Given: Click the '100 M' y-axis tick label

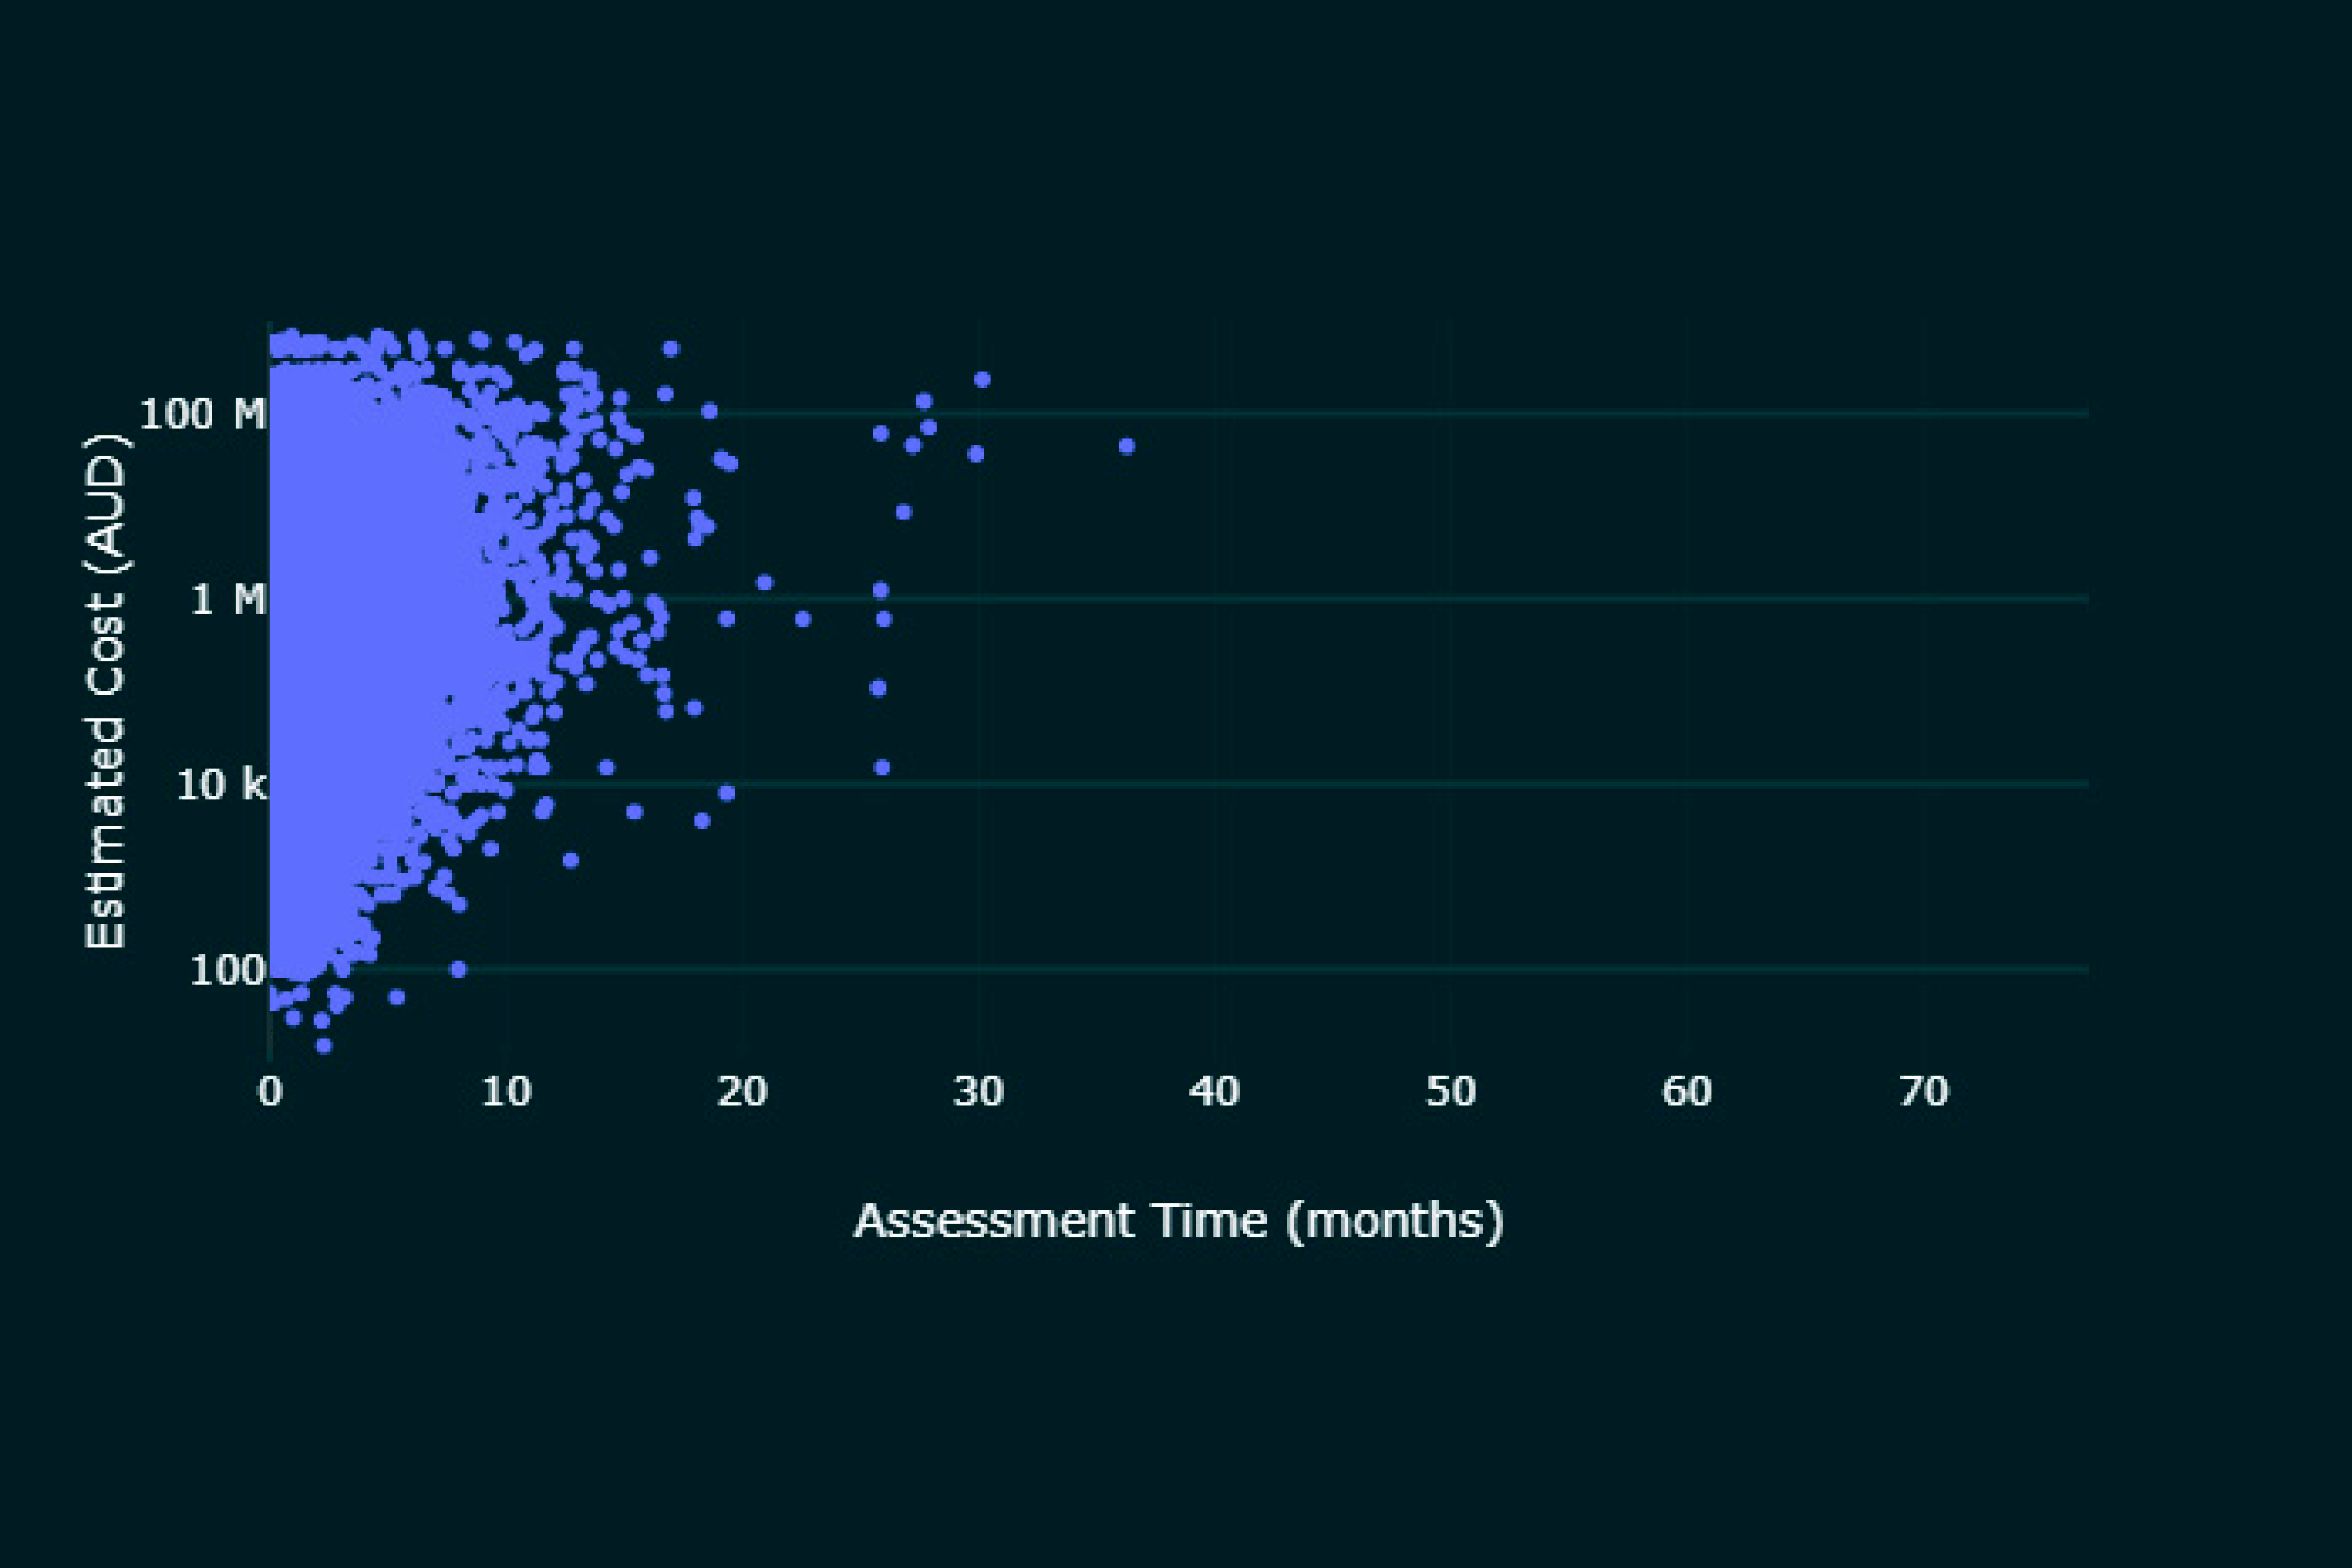Looking at the screenshot, I should 202,414.
